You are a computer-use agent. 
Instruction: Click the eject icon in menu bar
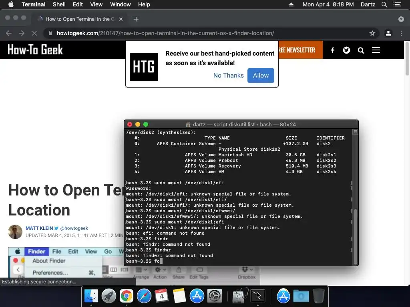pyautogui.click(x=291, y=4)
